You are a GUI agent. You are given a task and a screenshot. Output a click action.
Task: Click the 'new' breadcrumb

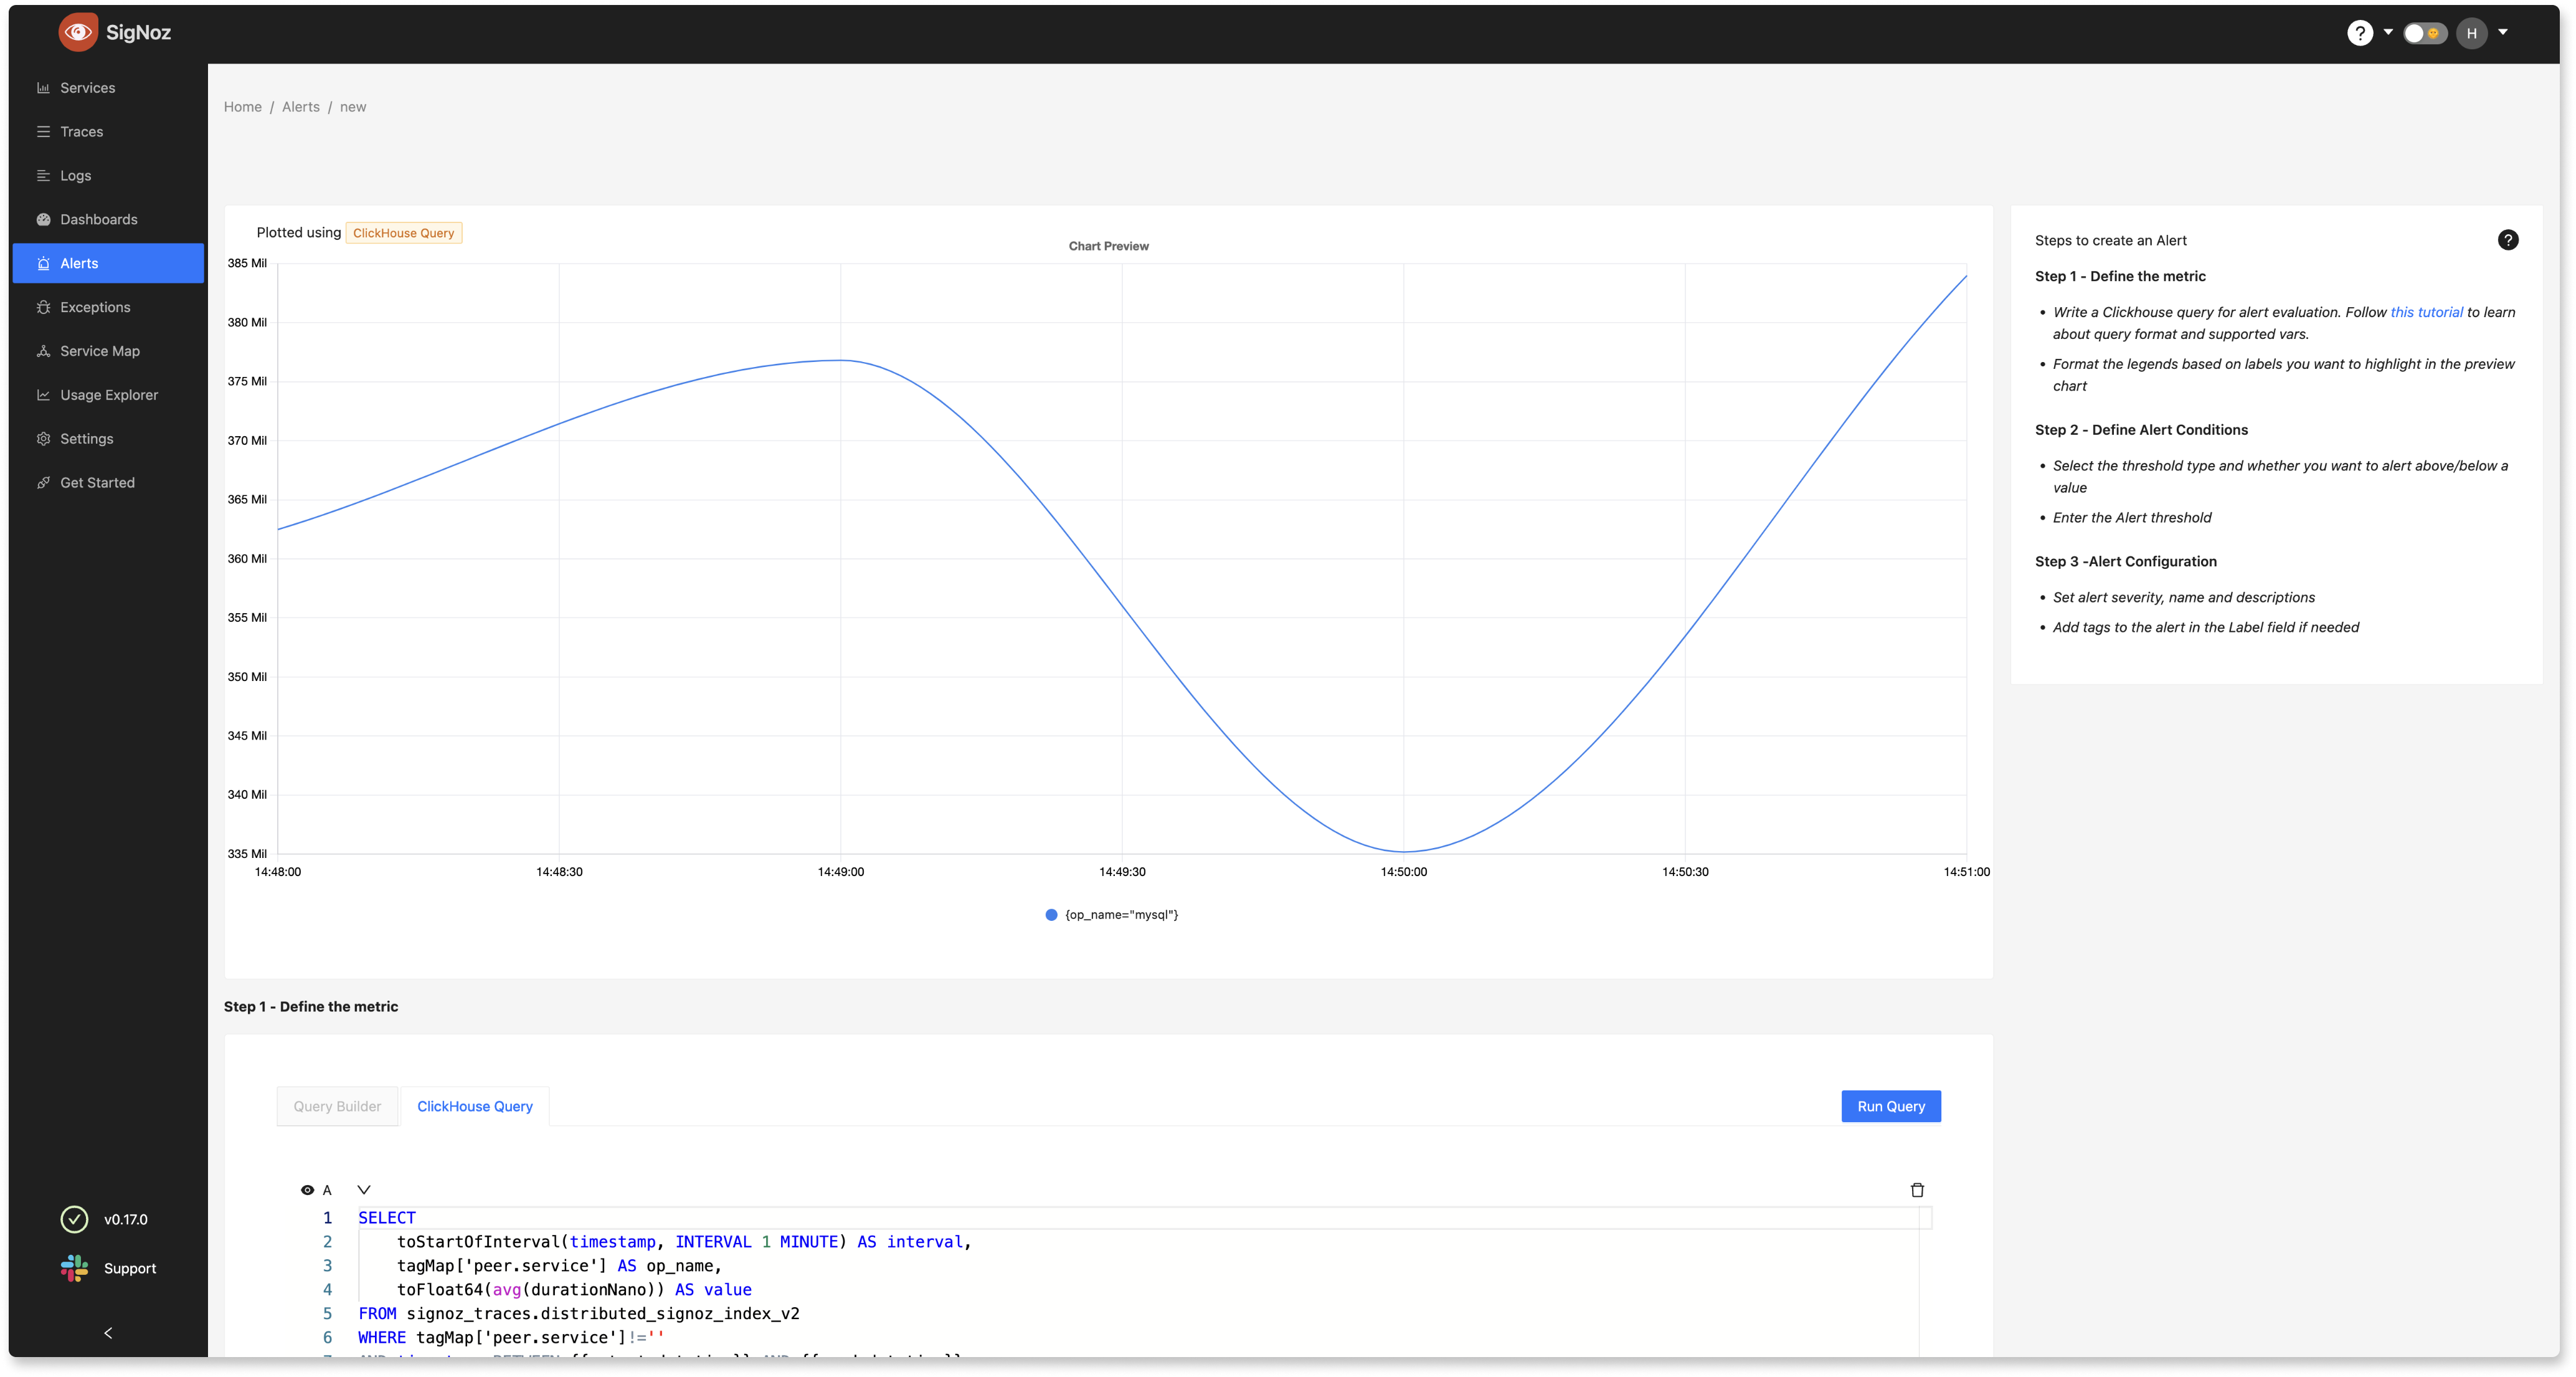353,107
